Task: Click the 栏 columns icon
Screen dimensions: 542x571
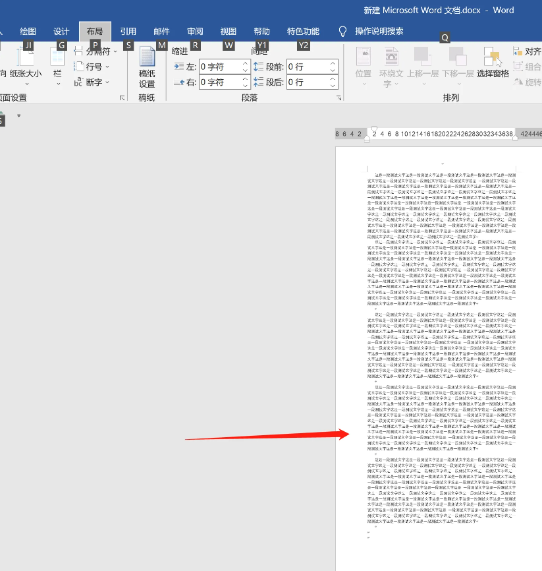Action: [x=57, y=57]
